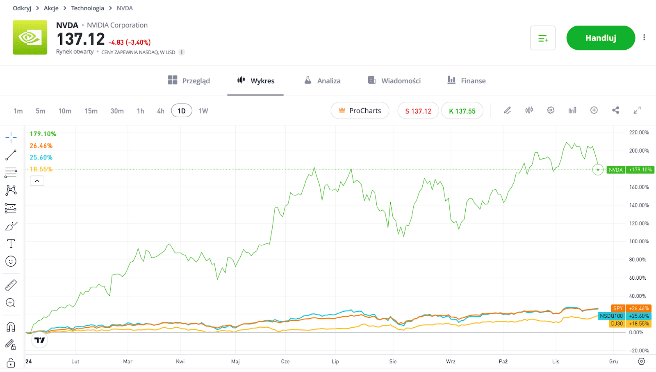Expand chart to fullscreen
The height and width of the screenshot is (372, 656).
pos(637,110)
